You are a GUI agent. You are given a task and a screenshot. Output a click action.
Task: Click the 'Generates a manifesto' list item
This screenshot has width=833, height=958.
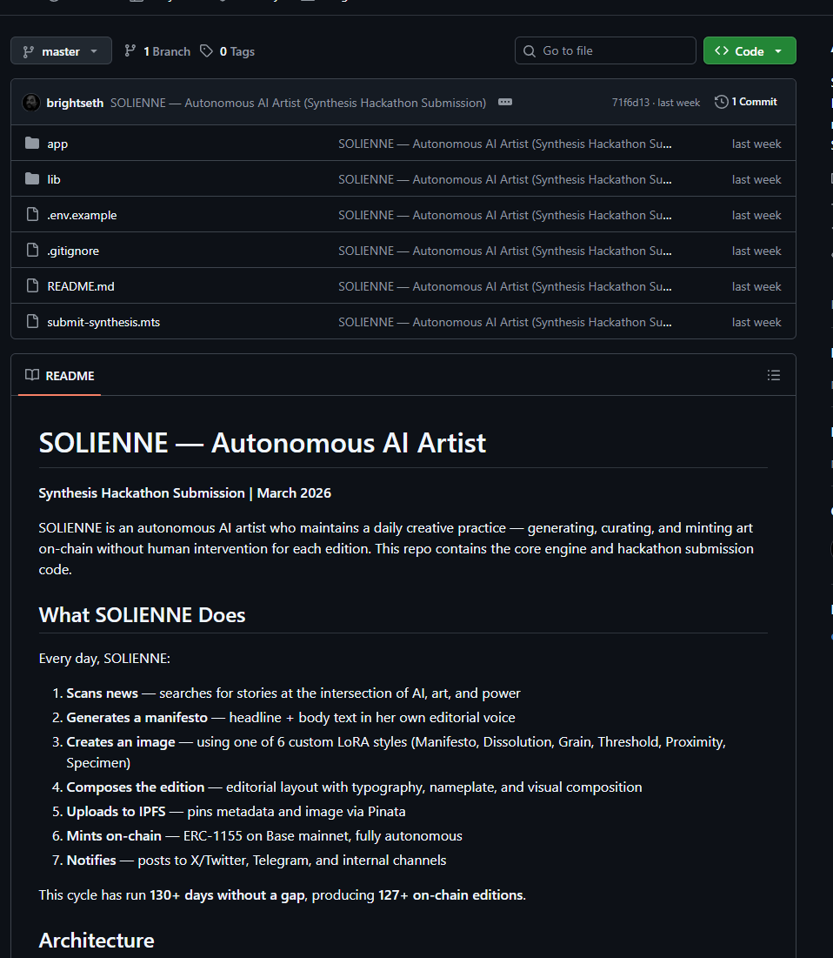coord(290,717)
